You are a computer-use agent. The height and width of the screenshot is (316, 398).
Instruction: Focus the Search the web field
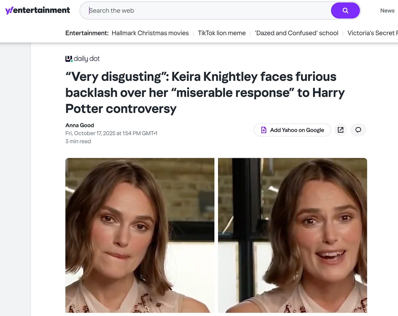(205, 11)
